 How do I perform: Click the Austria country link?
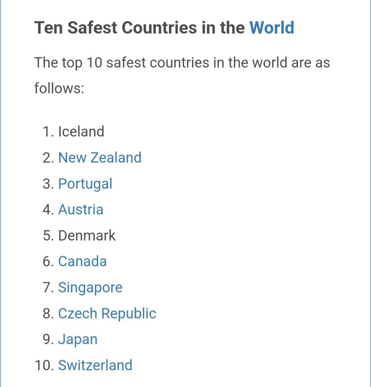pos(81,209)
